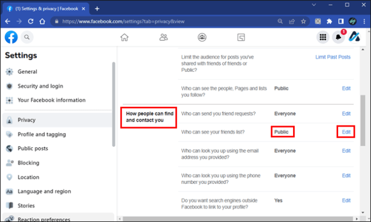Open the browser extensions puzzle icon
Image resolution: width=371 pixels, height=222 pixels.
tap(330, 21)
